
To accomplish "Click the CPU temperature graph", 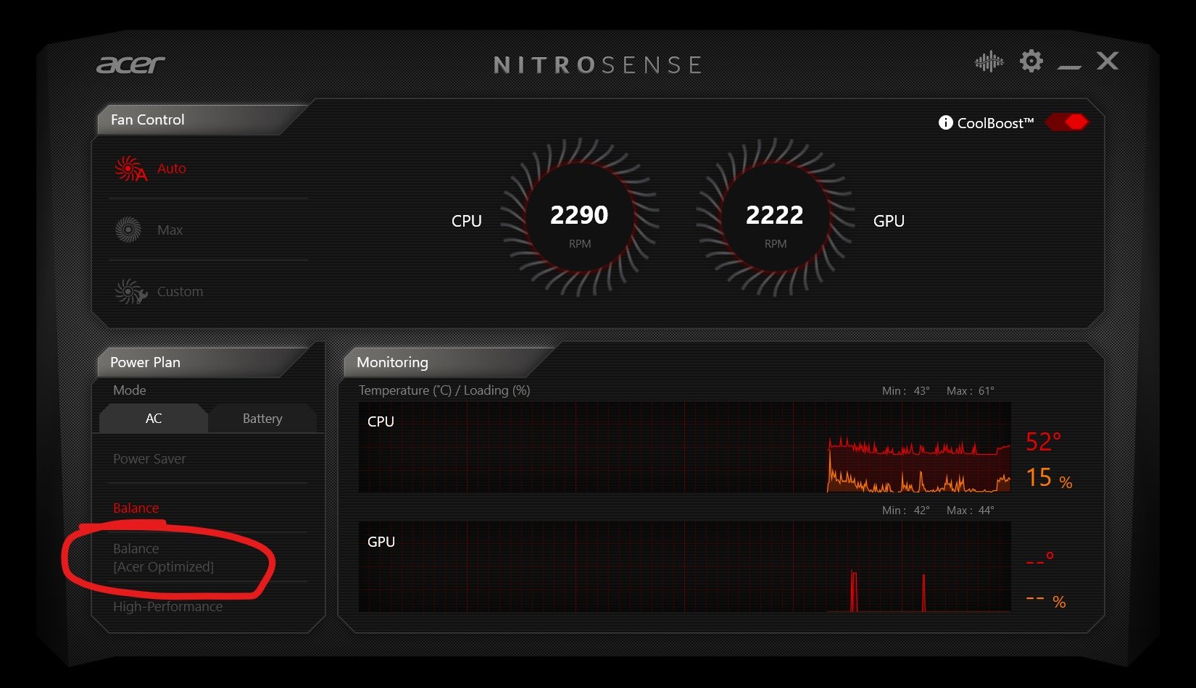I will click(x=684, y=448).
